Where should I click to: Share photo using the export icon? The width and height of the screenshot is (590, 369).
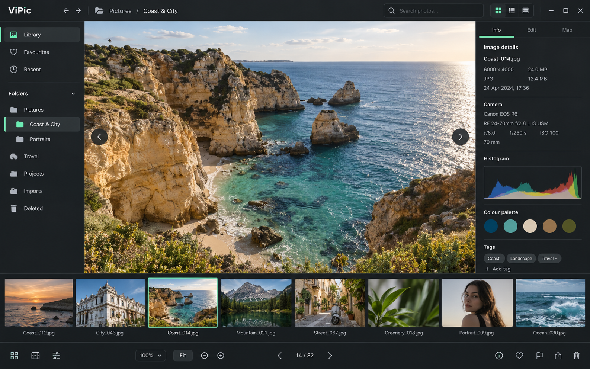click(x=558, y=356)
